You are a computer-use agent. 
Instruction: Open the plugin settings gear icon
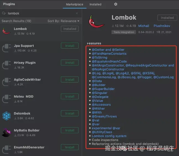[116, 4]
